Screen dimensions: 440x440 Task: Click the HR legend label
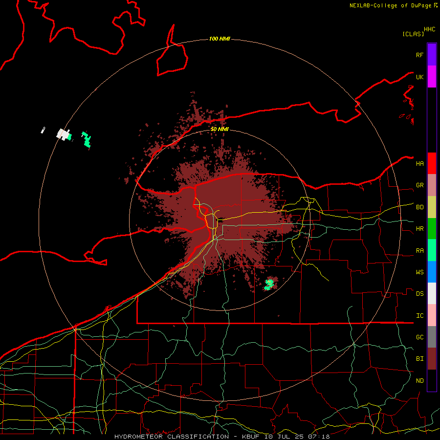419,229
